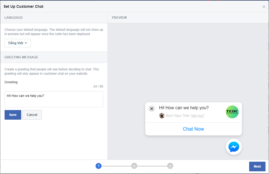Dismiss the greeting with the round X icon
The width and height of the screenshot is (269, 174).
(152, 109)
